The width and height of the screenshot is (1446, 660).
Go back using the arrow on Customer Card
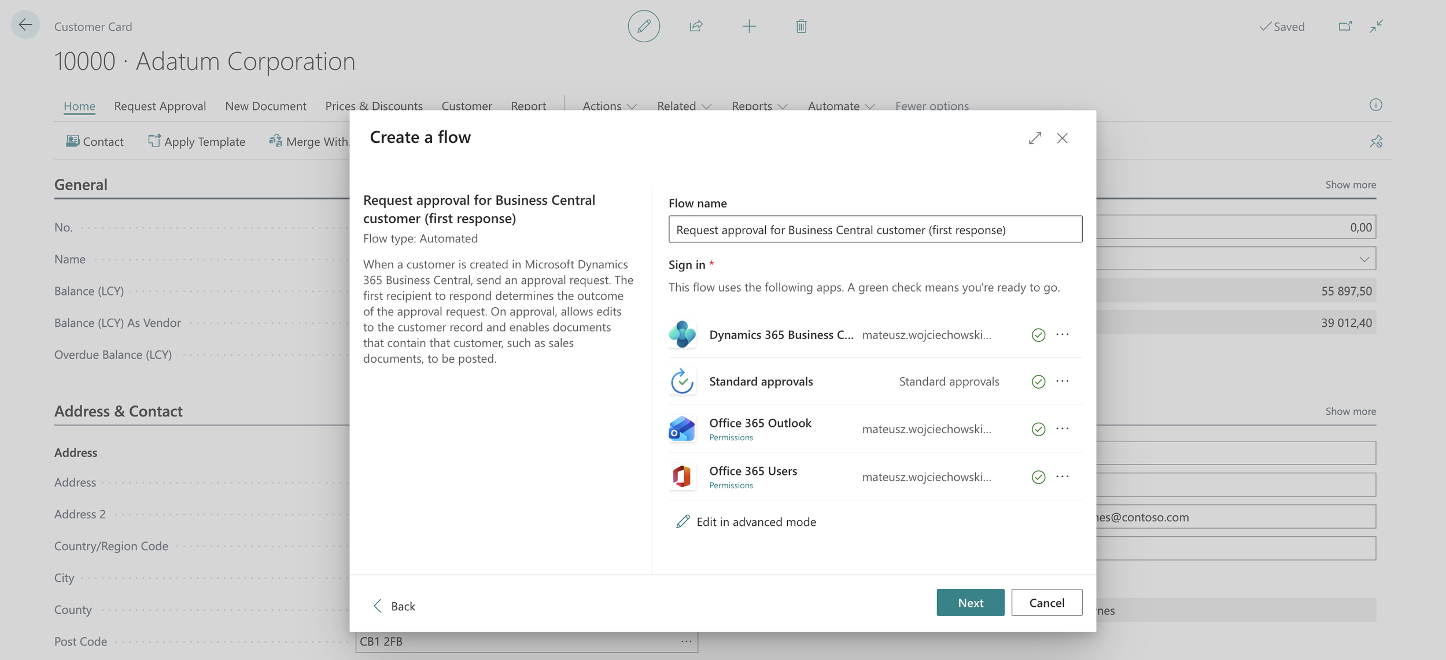(25, 25)
